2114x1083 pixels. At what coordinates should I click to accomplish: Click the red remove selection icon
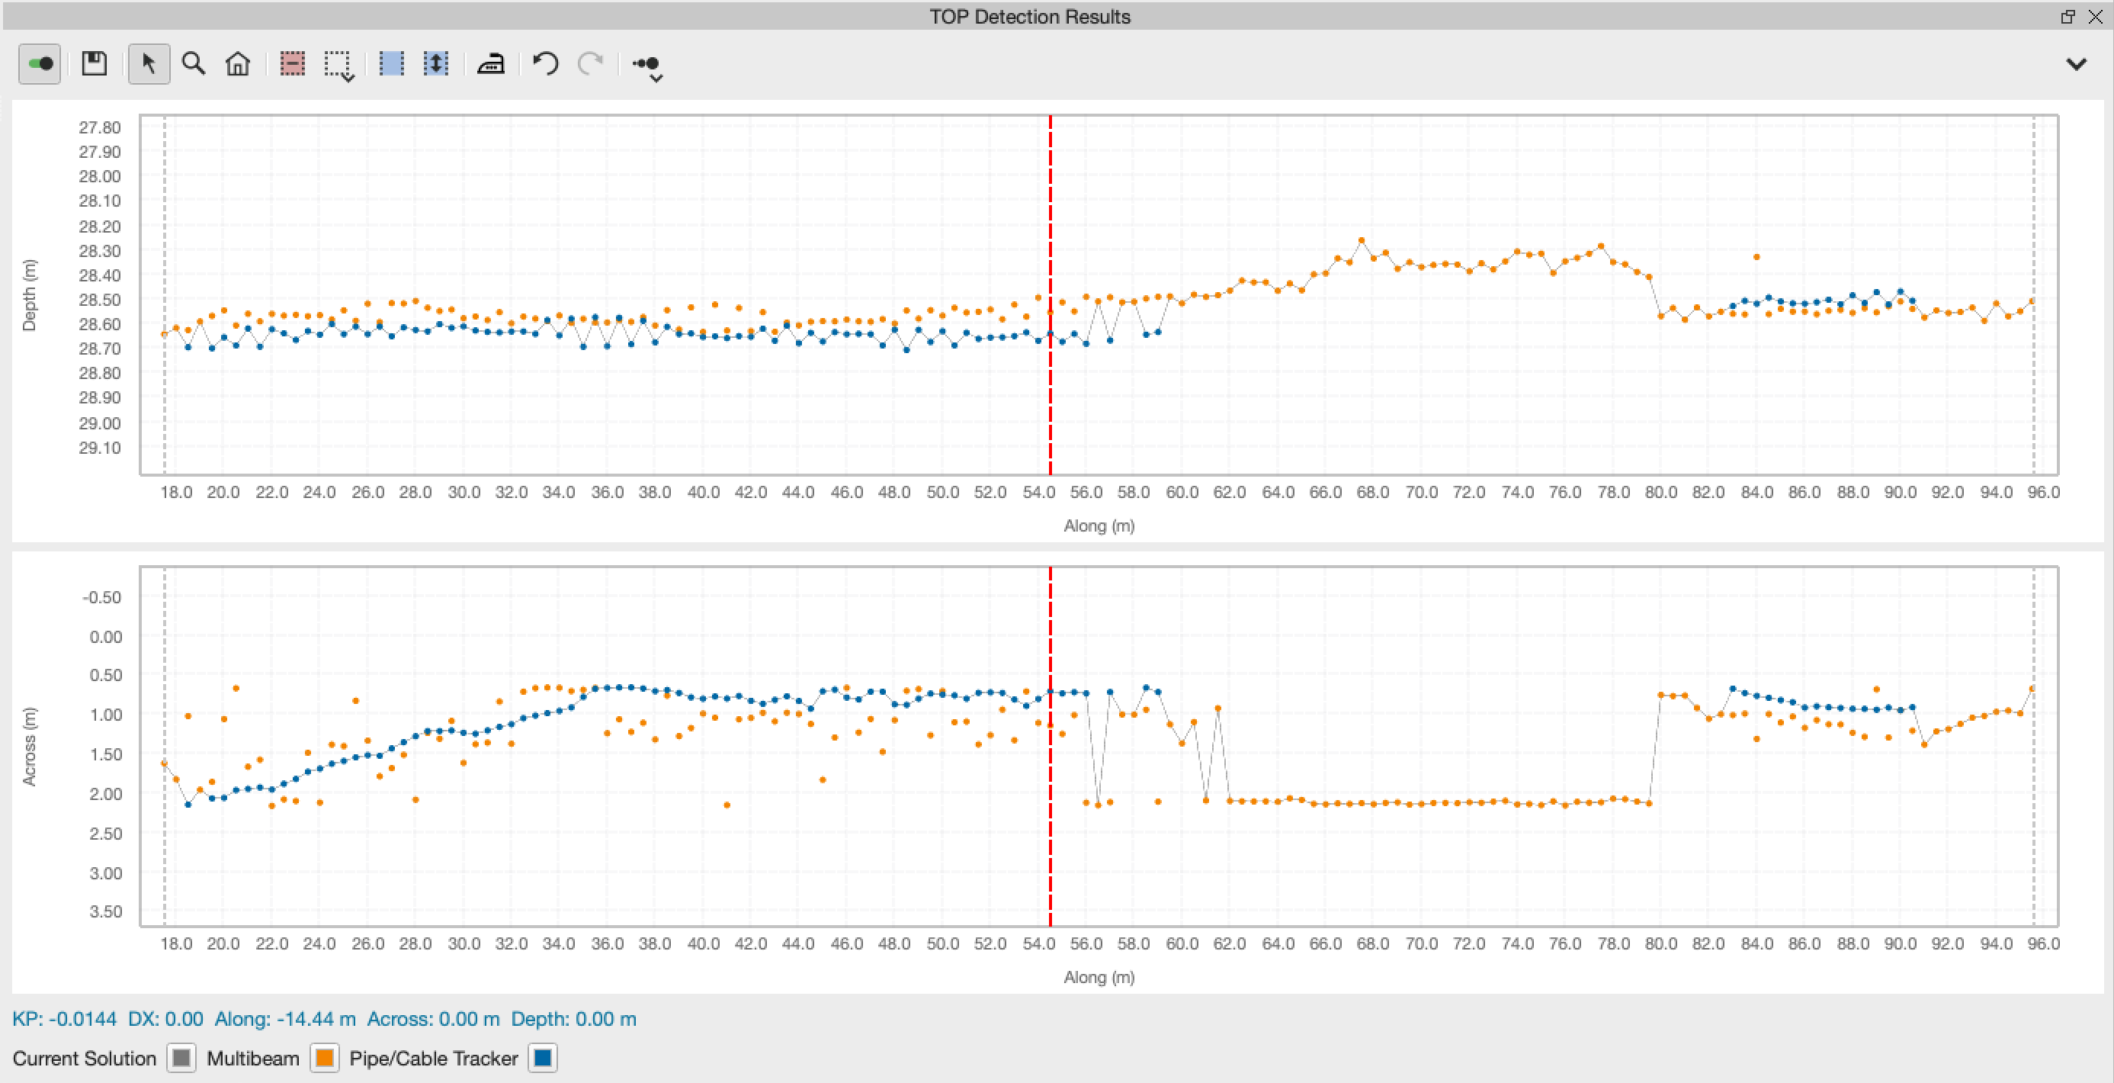click(292, 64)
